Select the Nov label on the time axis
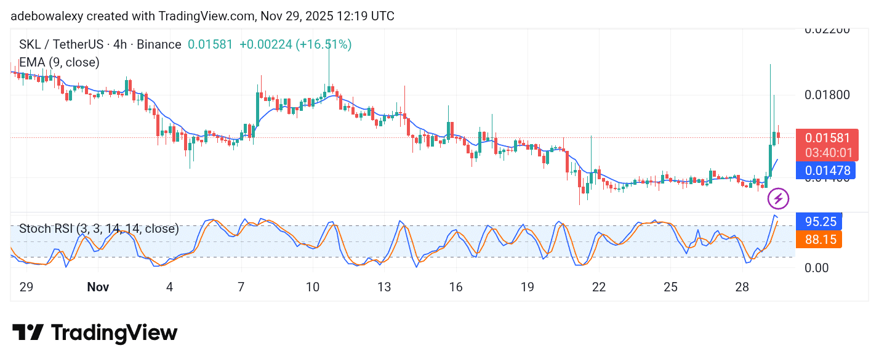The image size is (879, 364). [98, 287]
